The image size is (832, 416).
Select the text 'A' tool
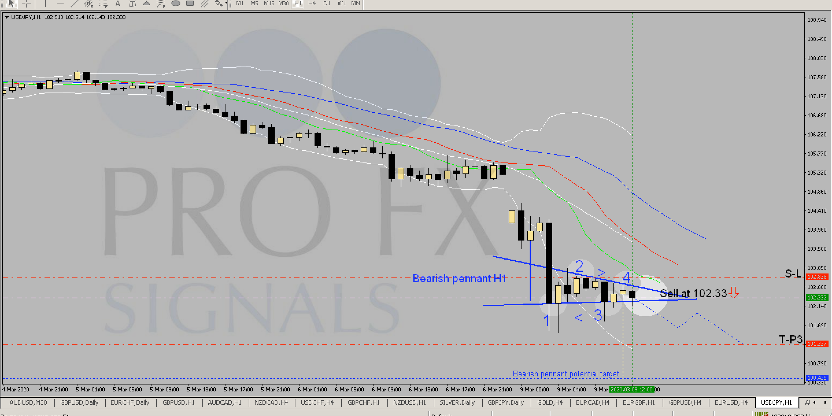tap(118, 3)
